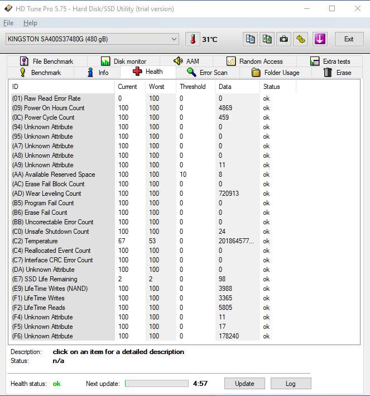Select the Unsafe Shutdown Count row
This screenshot has height=396, width=370.
tap(153, 232)
